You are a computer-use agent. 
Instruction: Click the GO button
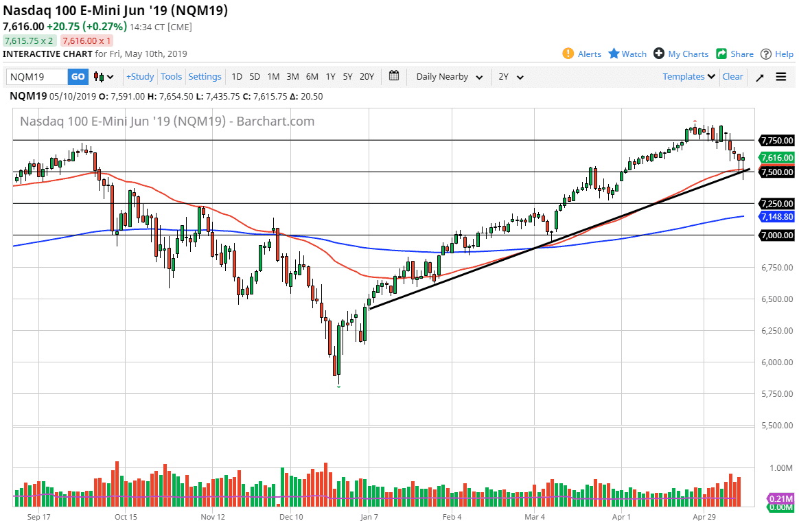(x=78, y=77)
